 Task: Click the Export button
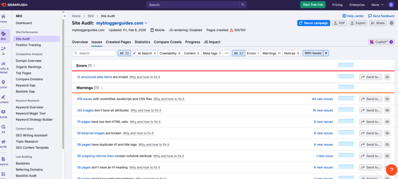[358, 23]
